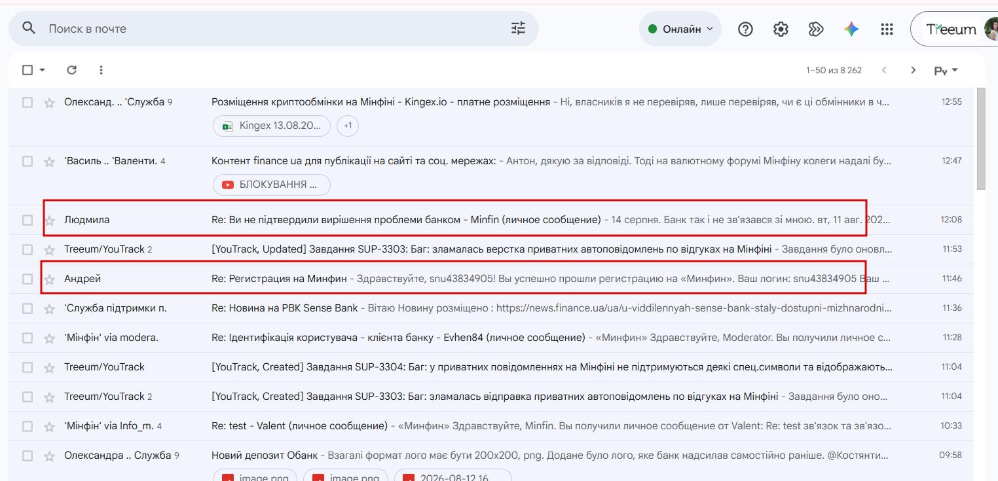The image size is (998, 481).
Task: Click sender 'Мінфін' via Info_m.
Action: pyautogui.click(x=109, y=426)
